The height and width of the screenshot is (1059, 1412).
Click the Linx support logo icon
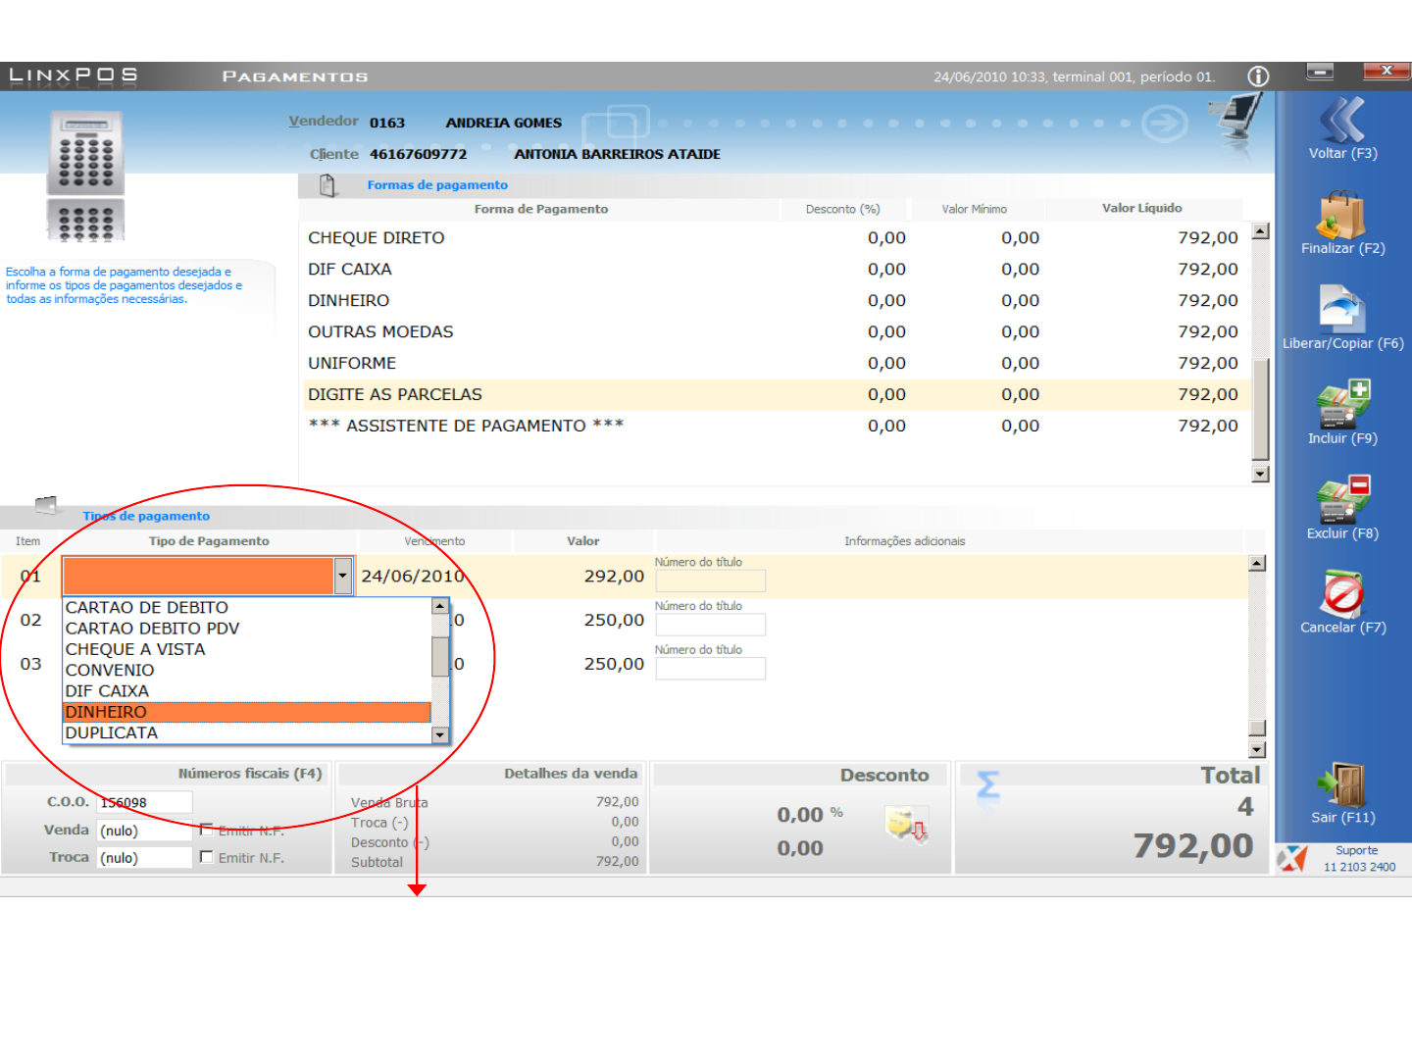[1292, 858]
